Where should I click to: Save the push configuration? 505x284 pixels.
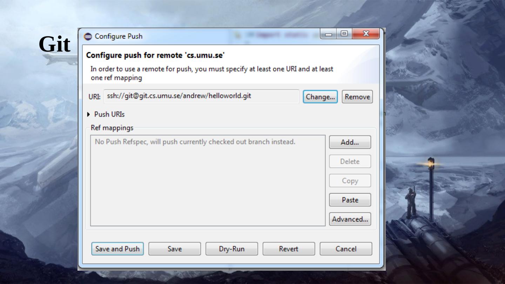[175, 249]
